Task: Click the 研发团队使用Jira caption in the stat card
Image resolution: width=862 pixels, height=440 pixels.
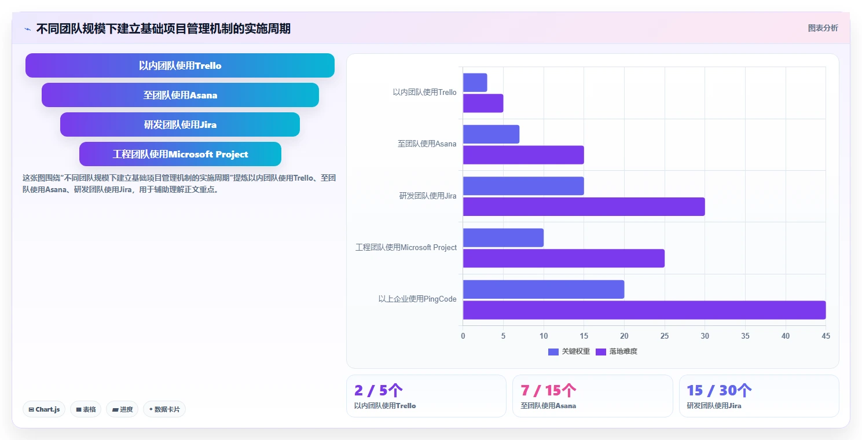Action: [x=714, y=406]
